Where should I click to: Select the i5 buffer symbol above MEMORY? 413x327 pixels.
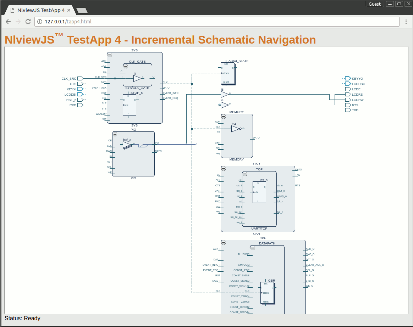tap(224, 94)
